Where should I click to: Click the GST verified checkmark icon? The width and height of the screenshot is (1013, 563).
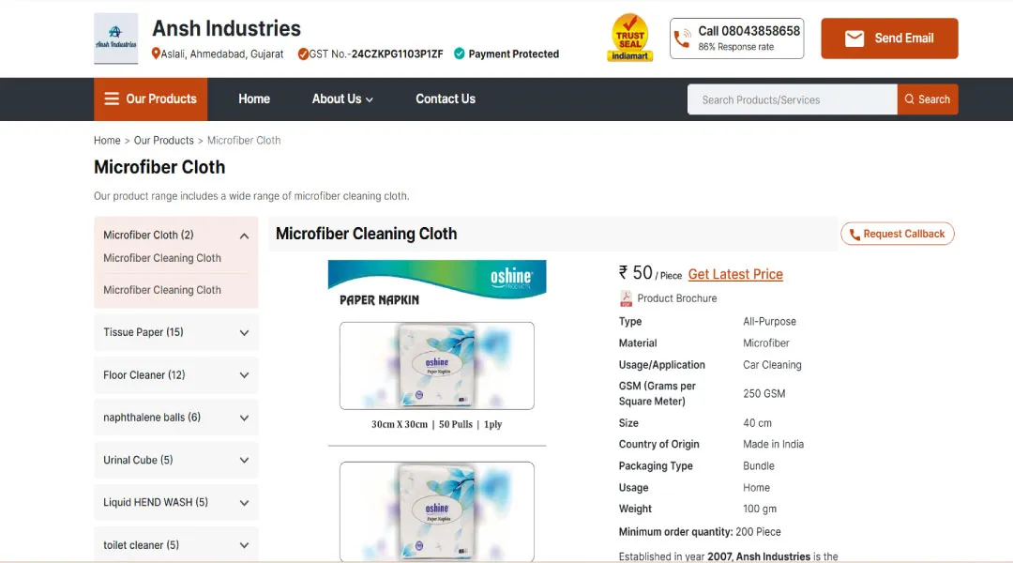pyautogui.click(x=302, y=53)
